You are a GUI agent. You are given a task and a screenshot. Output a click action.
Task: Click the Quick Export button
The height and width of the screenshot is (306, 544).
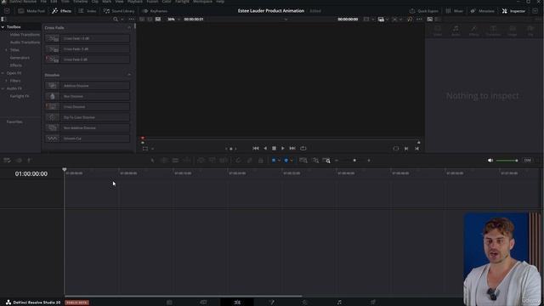(x=423, y=11)
